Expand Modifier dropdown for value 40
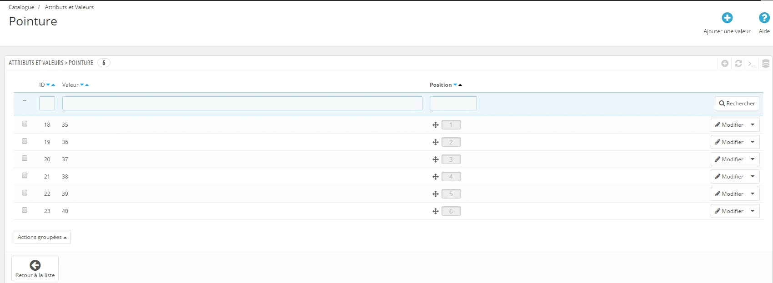 pyautogui.click(x=753, y=211)
